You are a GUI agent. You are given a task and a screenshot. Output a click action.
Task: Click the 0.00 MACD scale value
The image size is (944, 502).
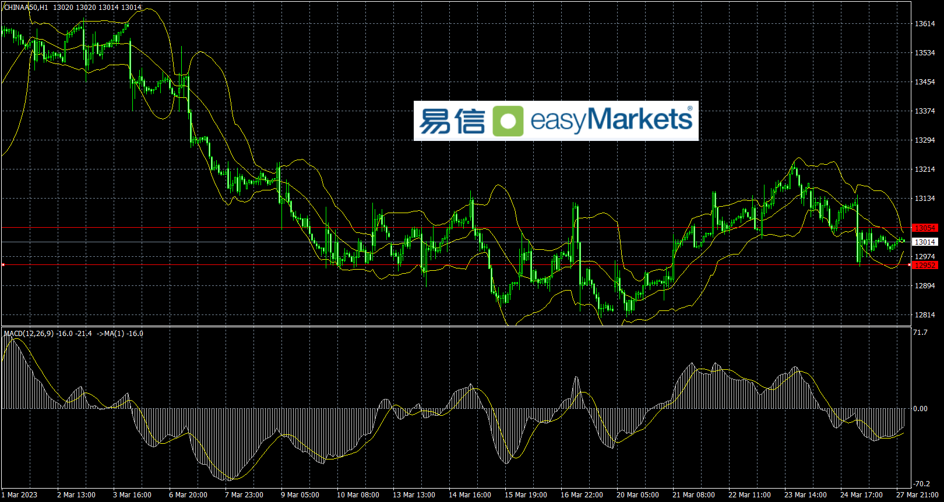tap(921, 409)
